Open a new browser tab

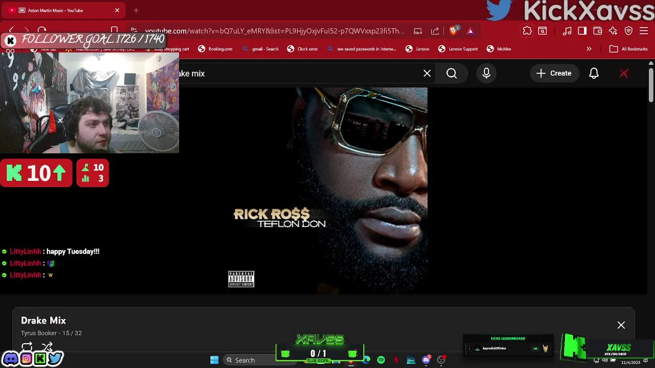pyautogui.click(x=136, y=10)
